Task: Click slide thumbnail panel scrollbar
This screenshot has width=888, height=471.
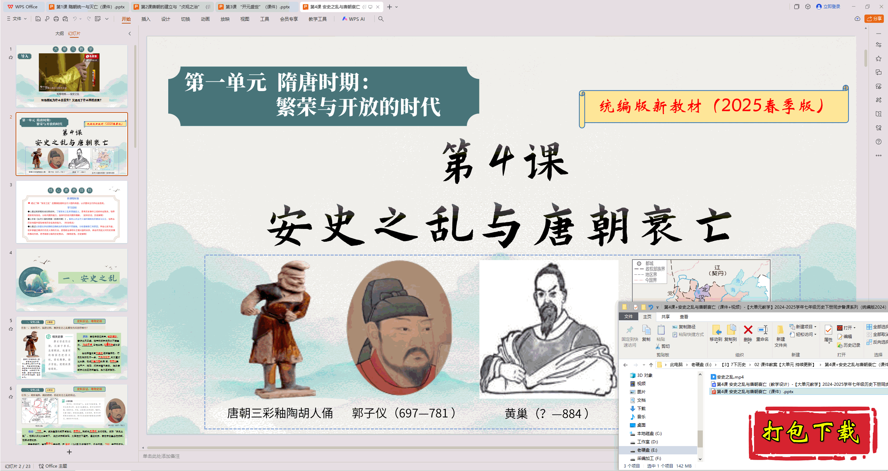Action: click(x=135, y=96)
